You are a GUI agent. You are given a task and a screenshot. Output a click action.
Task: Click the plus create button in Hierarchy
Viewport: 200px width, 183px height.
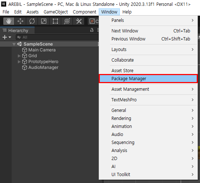point(5,37)
